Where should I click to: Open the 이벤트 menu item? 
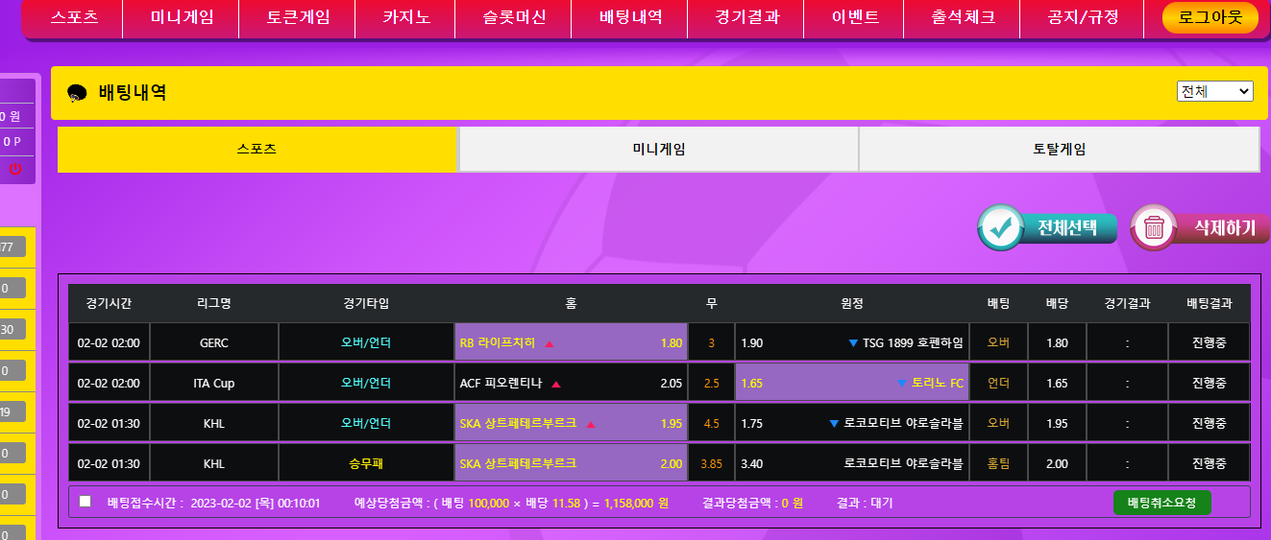(854, 17)
